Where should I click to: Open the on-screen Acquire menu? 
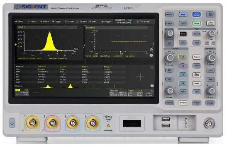(44, 22)
